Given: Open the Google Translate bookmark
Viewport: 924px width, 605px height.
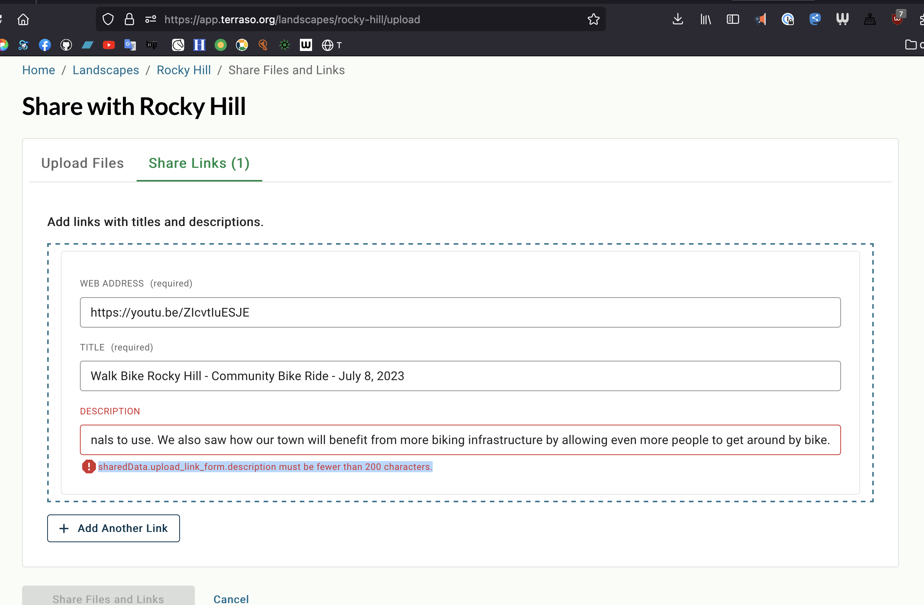Looking at the screenshot, I should pos(130,45).
